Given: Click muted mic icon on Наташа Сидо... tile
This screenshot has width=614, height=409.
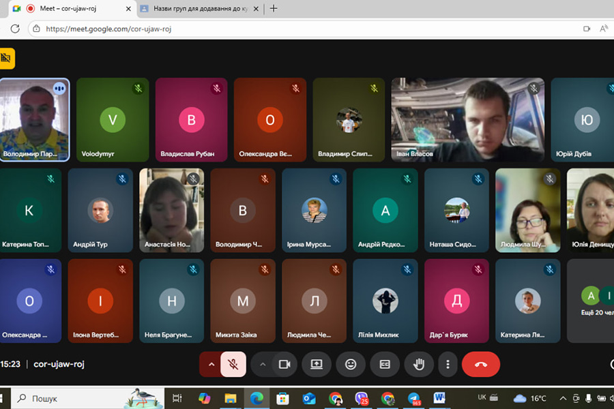Looking at the screenshot, I should [478, 179].
